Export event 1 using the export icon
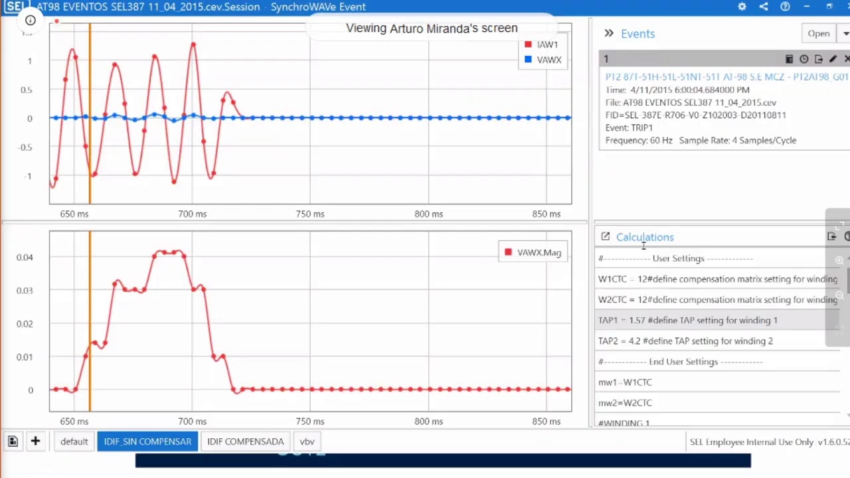 [x=818, y=59]
